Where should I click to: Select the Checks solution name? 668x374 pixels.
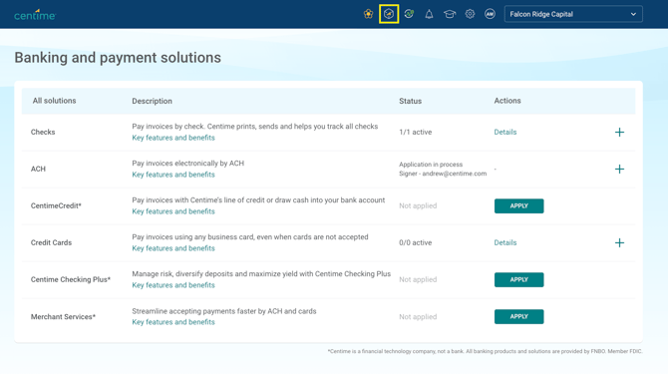[x=43, y=132]
